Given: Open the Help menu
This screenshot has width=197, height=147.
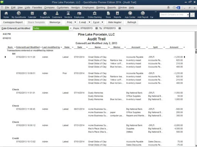Looking at the screenshot, I should 131,7.
